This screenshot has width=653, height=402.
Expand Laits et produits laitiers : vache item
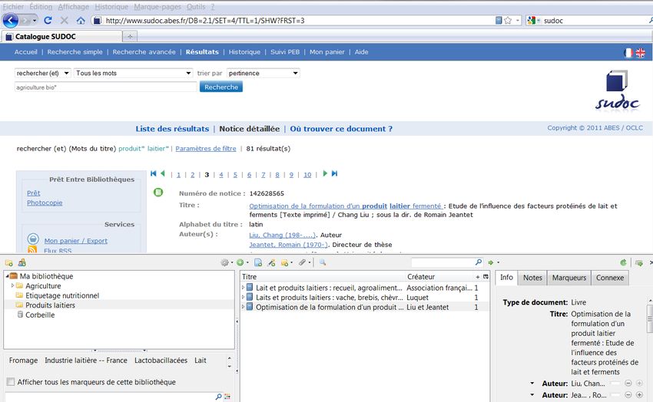[244, 297]
